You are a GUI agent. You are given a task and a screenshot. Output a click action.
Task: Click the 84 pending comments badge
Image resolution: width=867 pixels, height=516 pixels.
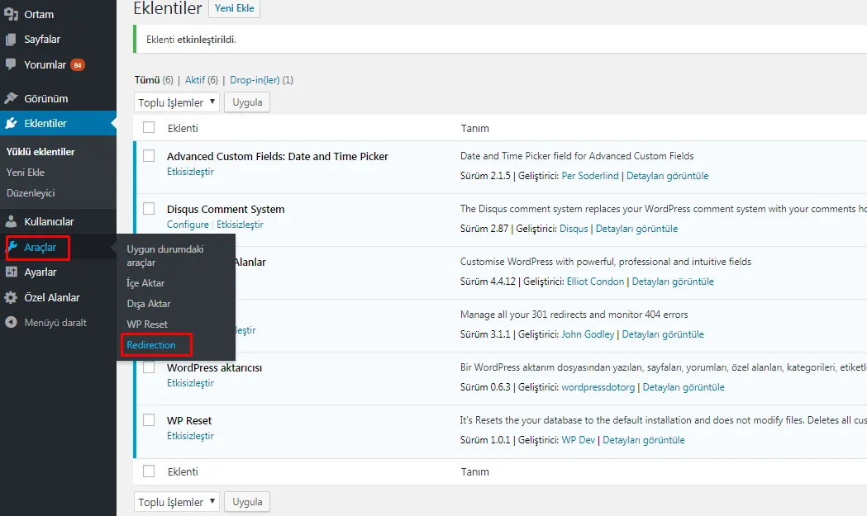78,65
